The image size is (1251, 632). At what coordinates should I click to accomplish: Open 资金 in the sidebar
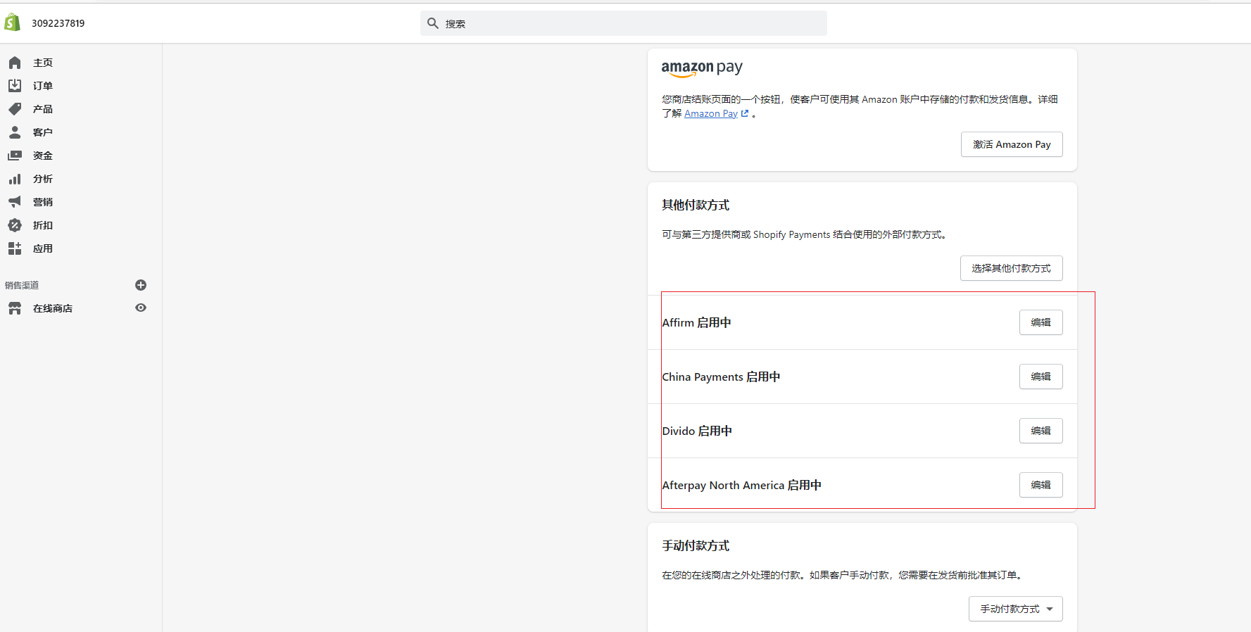43,156
